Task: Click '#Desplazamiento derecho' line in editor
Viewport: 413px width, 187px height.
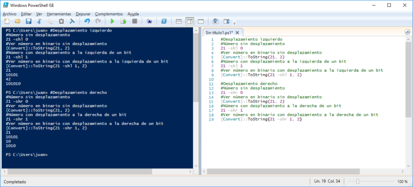Action: pyautogui.click(x=249, y=84)
